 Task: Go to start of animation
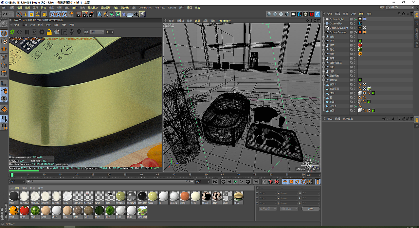pos(215,182)
